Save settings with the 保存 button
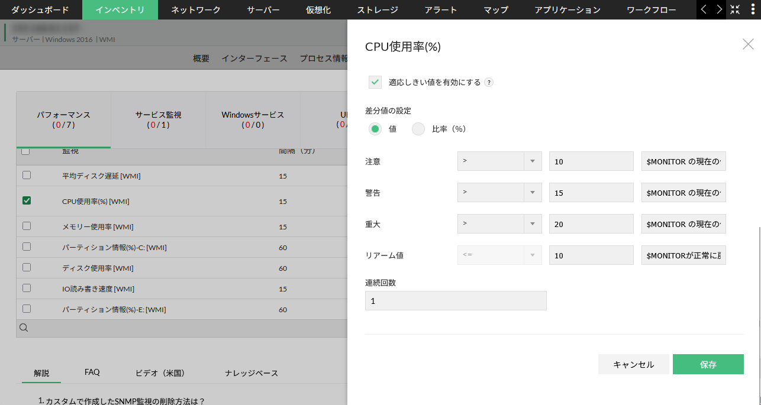Viewport: 761px width, 405px height. [708, 364]
